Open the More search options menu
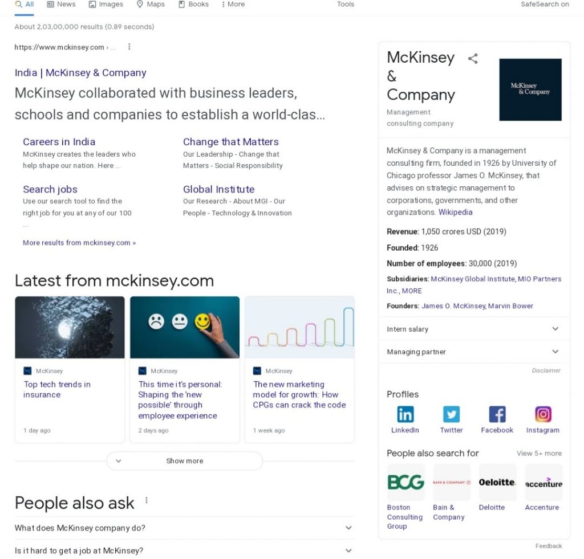The height and width of the screenshot is (559, 584). pyautogui.click(x=233, y=5)
